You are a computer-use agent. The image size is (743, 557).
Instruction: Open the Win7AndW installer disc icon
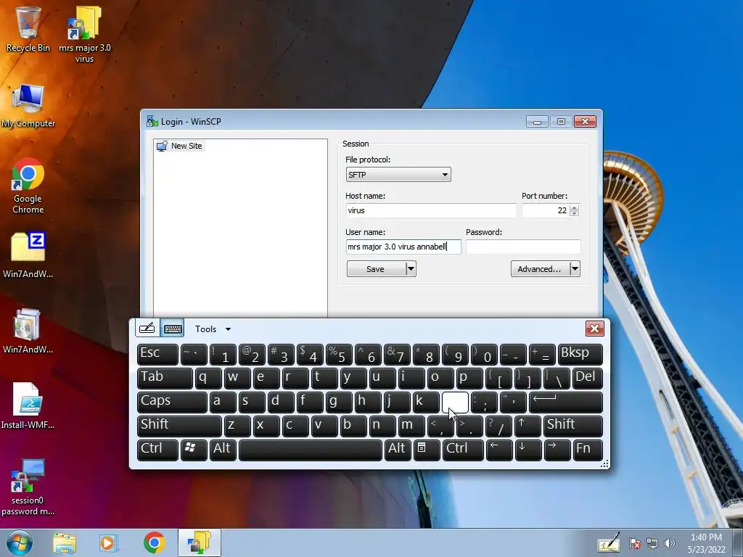coord(28,331)
